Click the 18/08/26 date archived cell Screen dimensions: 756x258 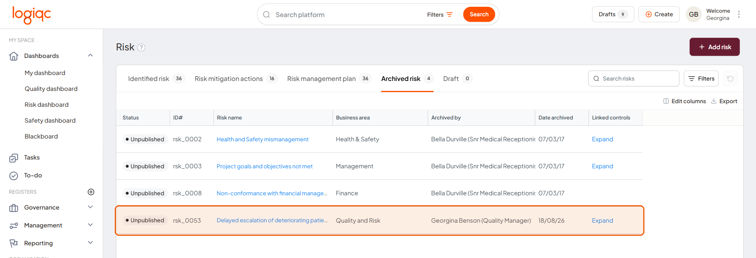[551, 221]
